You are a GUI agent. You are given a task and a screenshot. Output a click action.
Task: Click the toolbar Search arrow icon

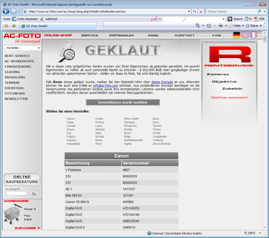[230, 19]
